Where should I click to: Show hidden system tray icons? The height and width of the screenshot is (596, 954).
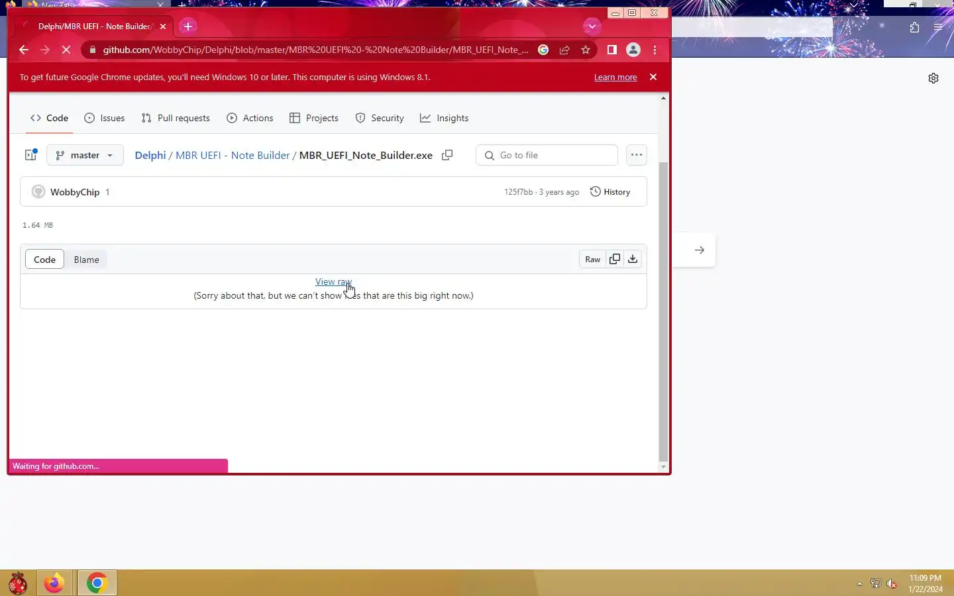[x=859, y=583]
